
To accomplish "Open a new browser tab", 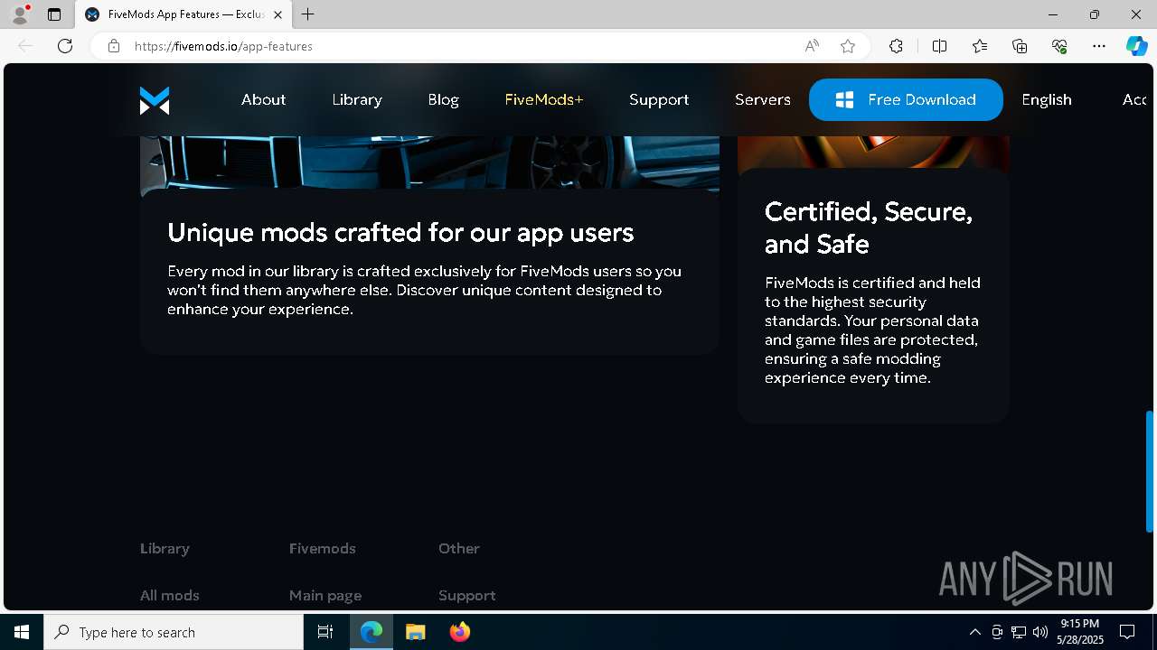I will pos(308,14).
